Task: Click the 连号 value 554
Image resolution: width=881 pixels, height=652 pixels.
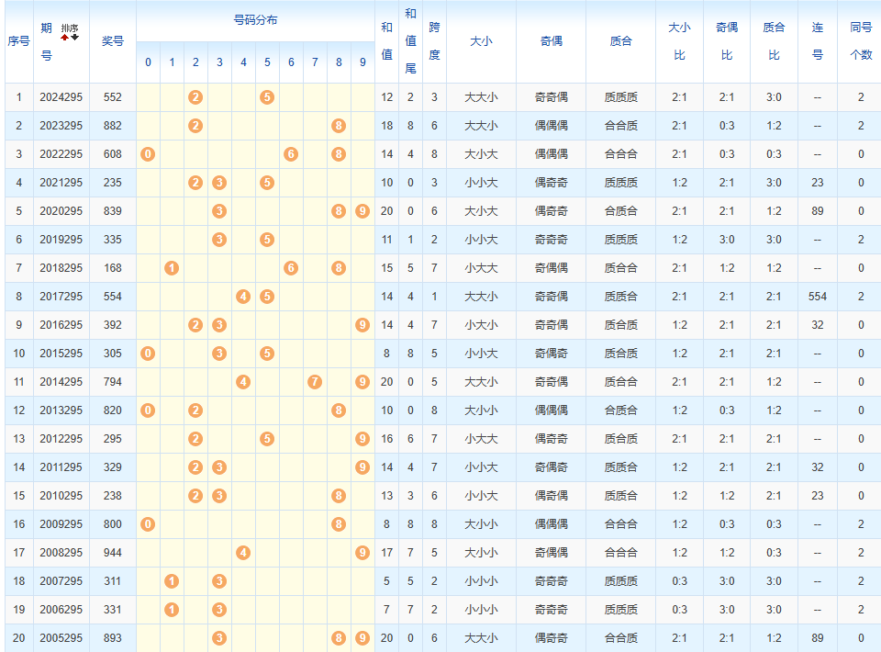Action: pos(818,297)
